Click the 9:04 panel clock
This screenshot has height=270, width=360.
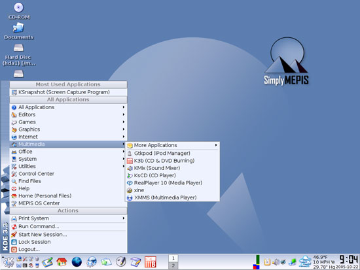point(349,260)
